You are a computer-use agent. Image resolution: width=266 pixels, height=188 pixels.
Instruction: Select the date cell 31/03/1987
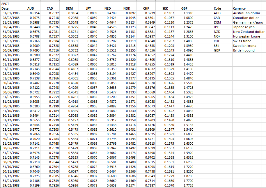coord(11,134)
